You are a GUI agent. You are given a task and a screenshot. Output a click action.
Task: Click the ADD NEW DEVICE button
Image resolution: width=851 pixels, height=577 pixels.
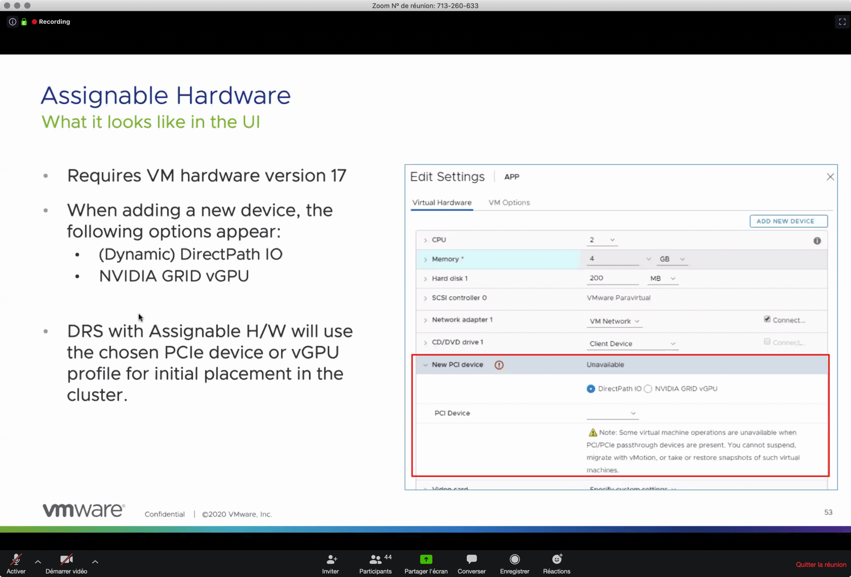point(789,221)
